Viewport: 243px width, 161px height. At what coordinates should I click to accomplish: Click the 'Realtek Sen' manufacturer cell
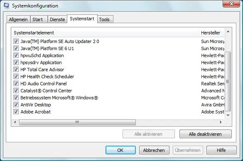pos(213,84)
